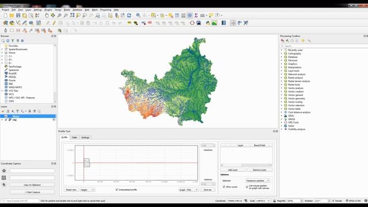The image size is (368, 207).
Task: Toggle visibility of the highlighted top layer
Action: click(x=6, y=116)
